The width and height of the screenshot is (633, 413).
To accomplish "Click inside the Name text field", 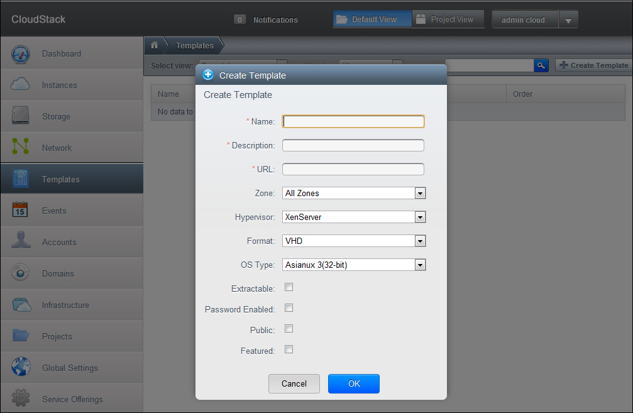I will (x=353, y=121).
